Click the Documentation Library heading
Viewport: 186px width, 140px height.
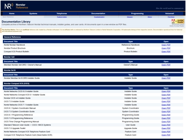[x=16, y=22]
